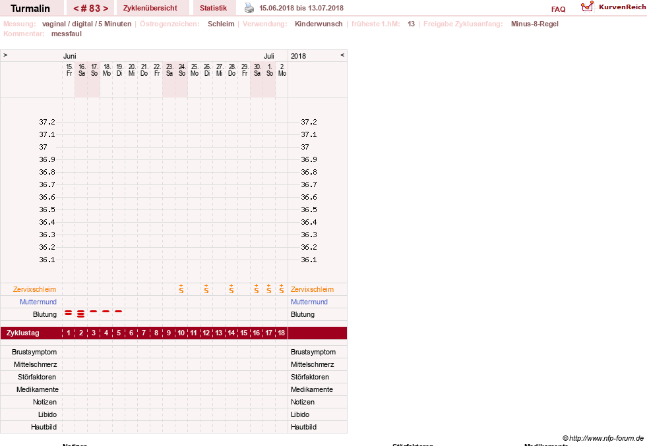Click the right Zervixschleim row label
The image size is (647, 446).
point(312,289)
